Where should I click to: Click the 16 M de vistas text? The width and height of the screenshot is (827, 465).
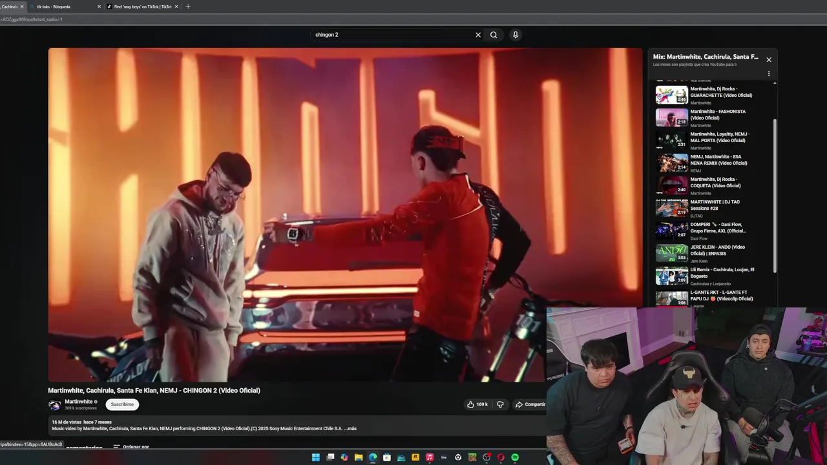67,422
